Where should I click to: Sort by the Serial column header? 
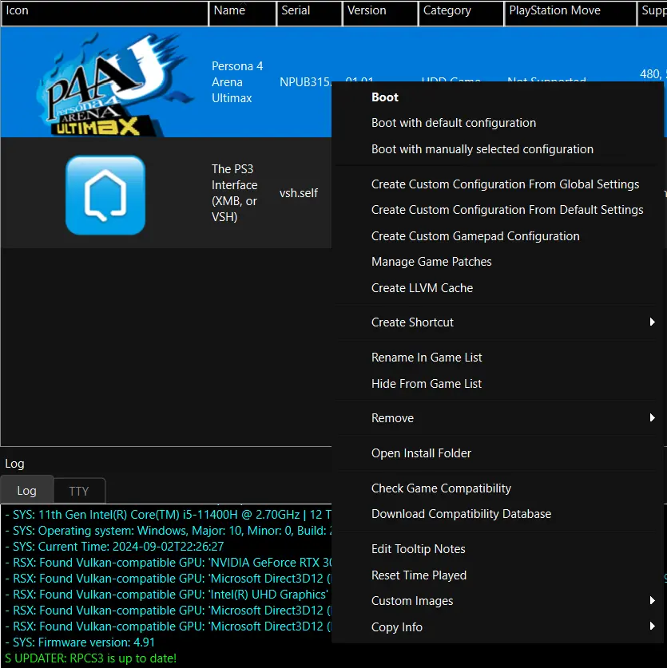tap(309, 12)
